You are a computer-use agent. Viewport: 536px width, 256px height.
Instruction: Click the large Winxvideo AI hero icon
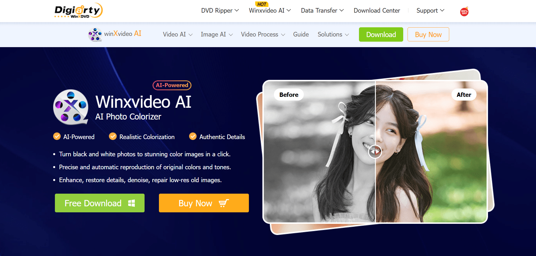[71, 107]
